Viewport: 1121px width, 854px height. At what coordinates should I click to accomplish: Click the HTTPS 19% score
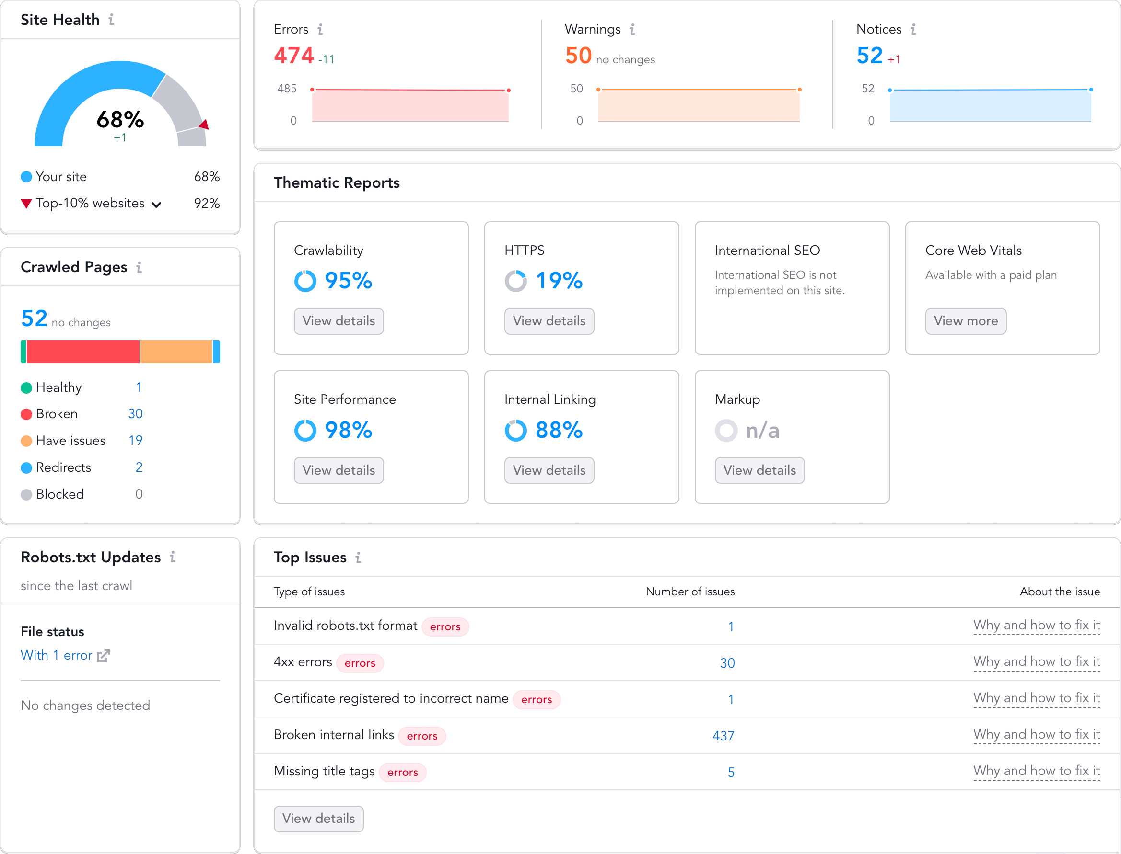559,281
